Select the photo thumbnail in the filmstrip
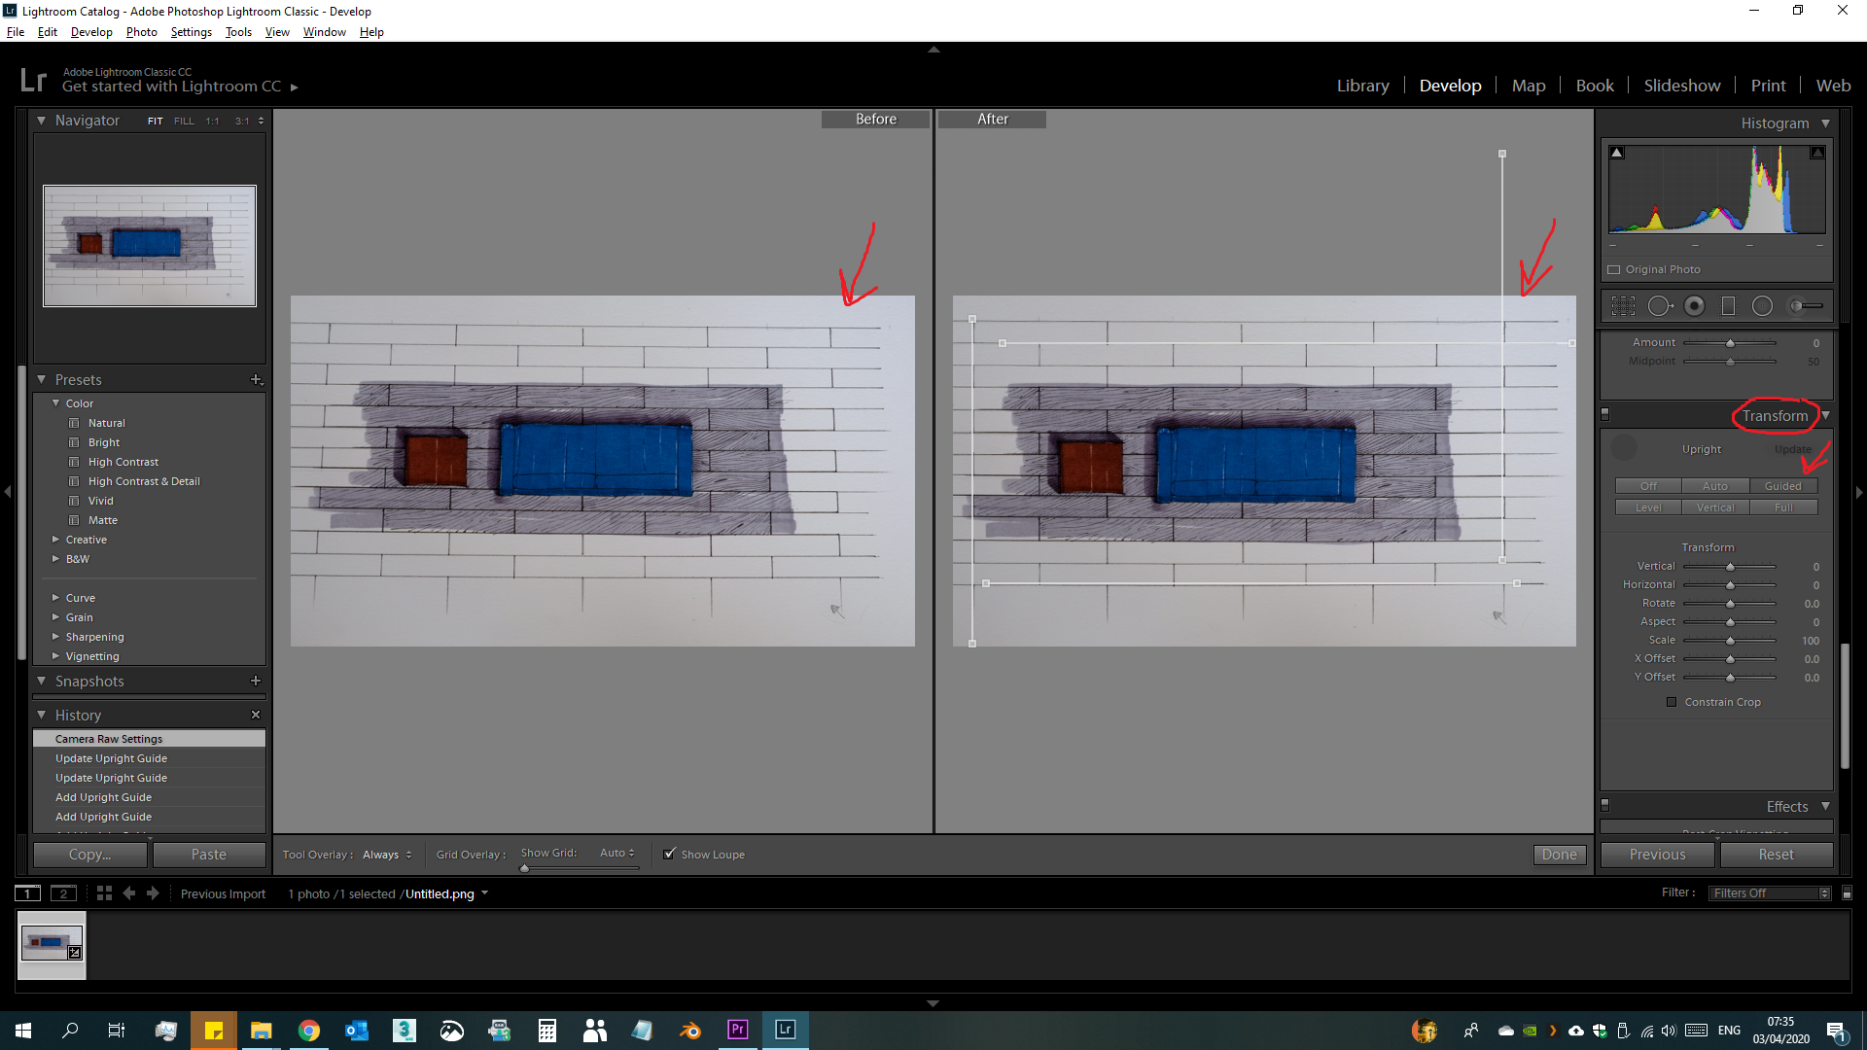 pos(51,944)
